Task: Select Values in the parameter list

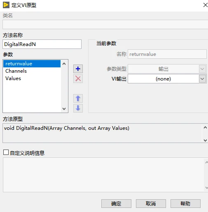Action: tap(32, 78)
